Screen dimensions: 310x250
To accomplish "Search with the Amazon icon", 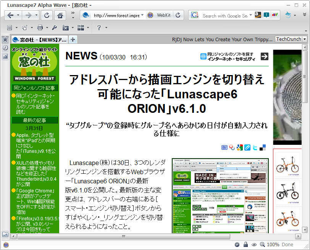I will click(x=258, y=15).
